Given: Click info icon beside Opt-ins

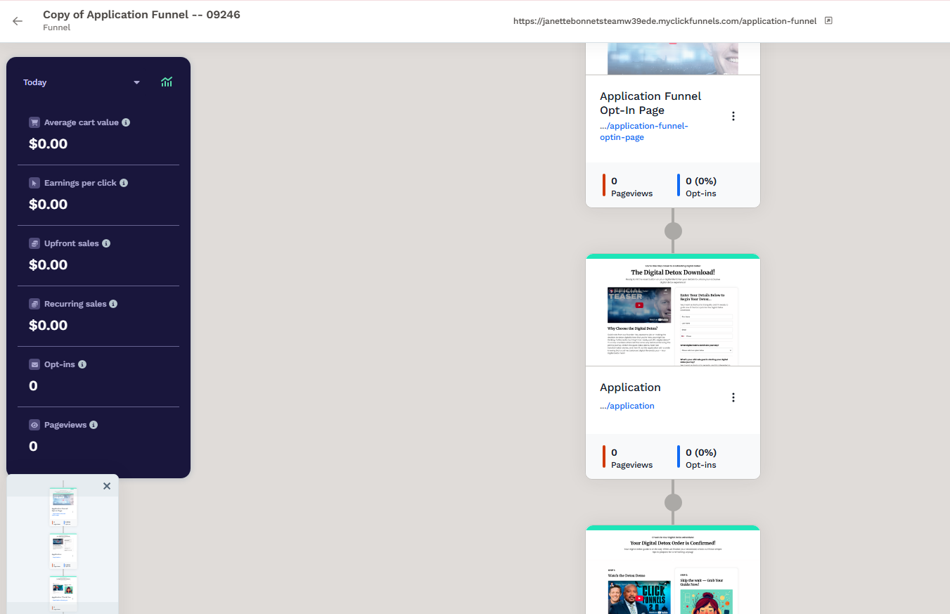Looking at the screenshot, I should coord(82,364).
